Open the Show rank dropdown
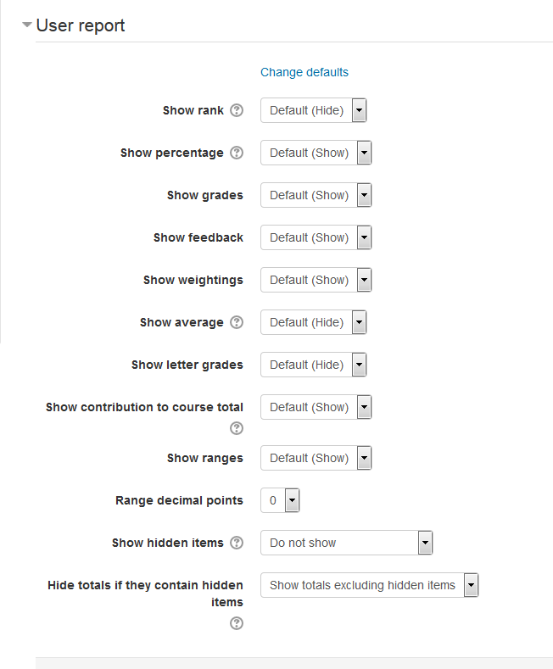 [314, 110]
